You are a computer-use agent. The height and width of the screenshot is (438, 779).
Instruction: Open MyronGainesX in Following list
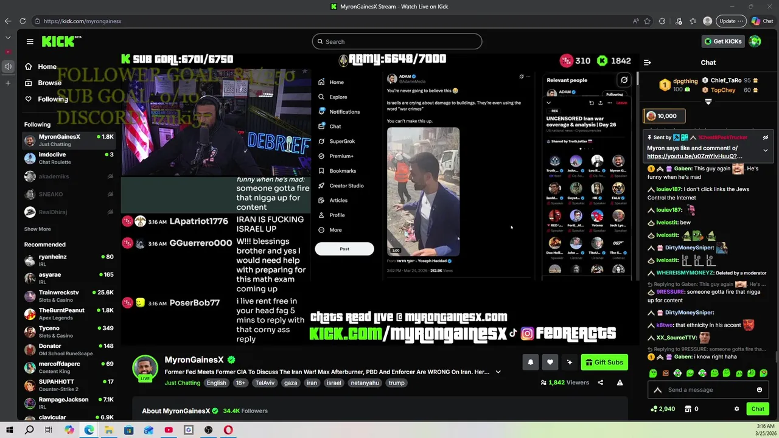pyautogui.click(x=69, y=141)
